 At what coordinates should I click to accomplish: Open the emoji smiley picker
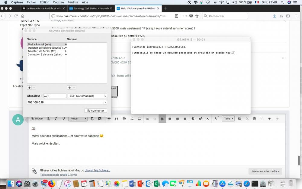[x=124, y=119]
